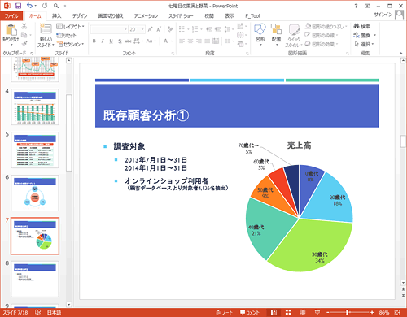Open the Quick Styles icon
The width and height of the screenshot is (407, 317).
pos(294,30)
